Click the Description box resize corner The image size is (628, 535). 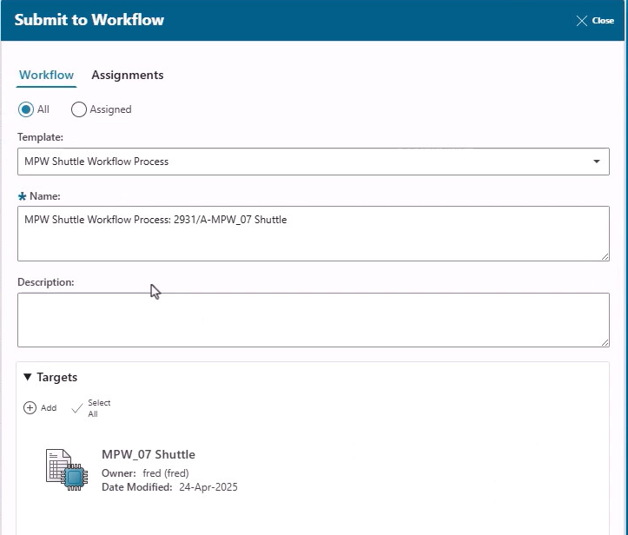point(605,343)
